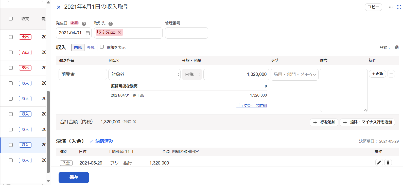Check the highlighted 収入 row checkbox
The height and width of the screenshot is (185, 403).
(x=11, y=145)
